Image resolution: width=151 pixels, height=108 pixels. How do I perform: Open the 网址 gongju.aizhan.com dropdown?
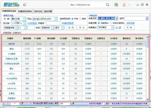(x=56, y=19)
